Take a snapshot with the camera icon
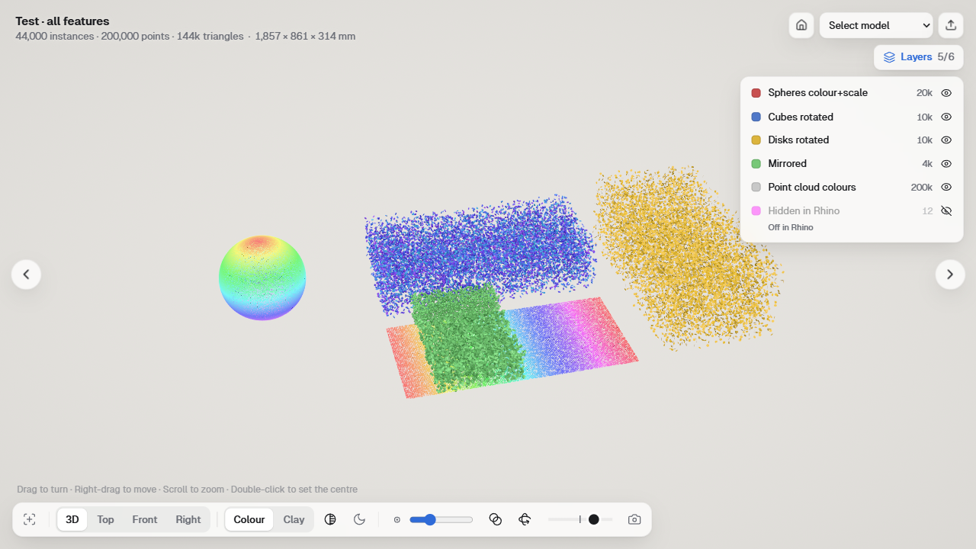 (x=634, y=519)
